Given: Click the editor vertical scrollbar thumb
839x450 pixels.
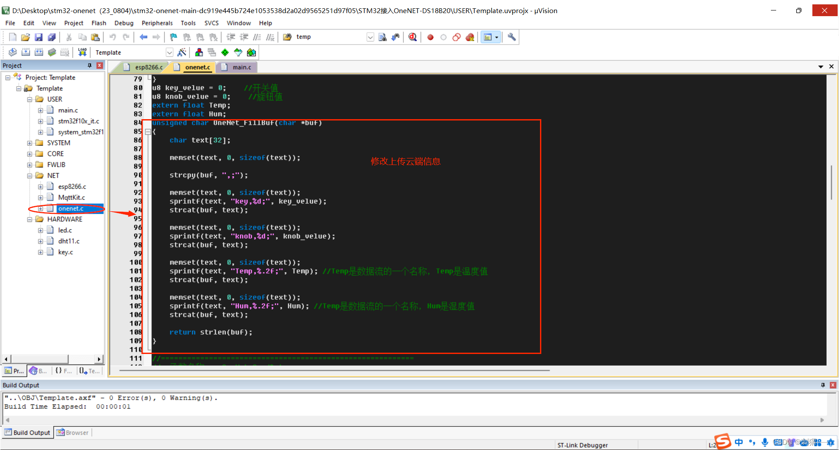Looking at the screenshot, I should pyautogui.click(x=831, y=182).
